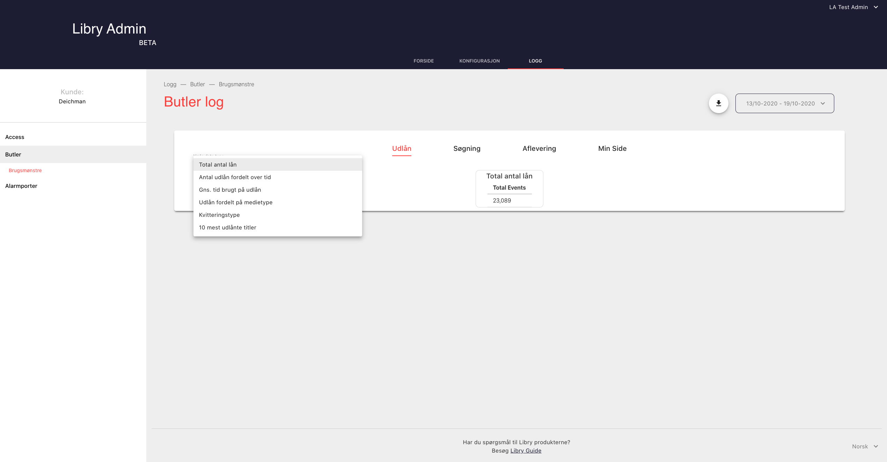The width and height of the screenshot is (887, 462).
Task: Go to the FORSIDE navigation tab
Action: pos(424,61)
